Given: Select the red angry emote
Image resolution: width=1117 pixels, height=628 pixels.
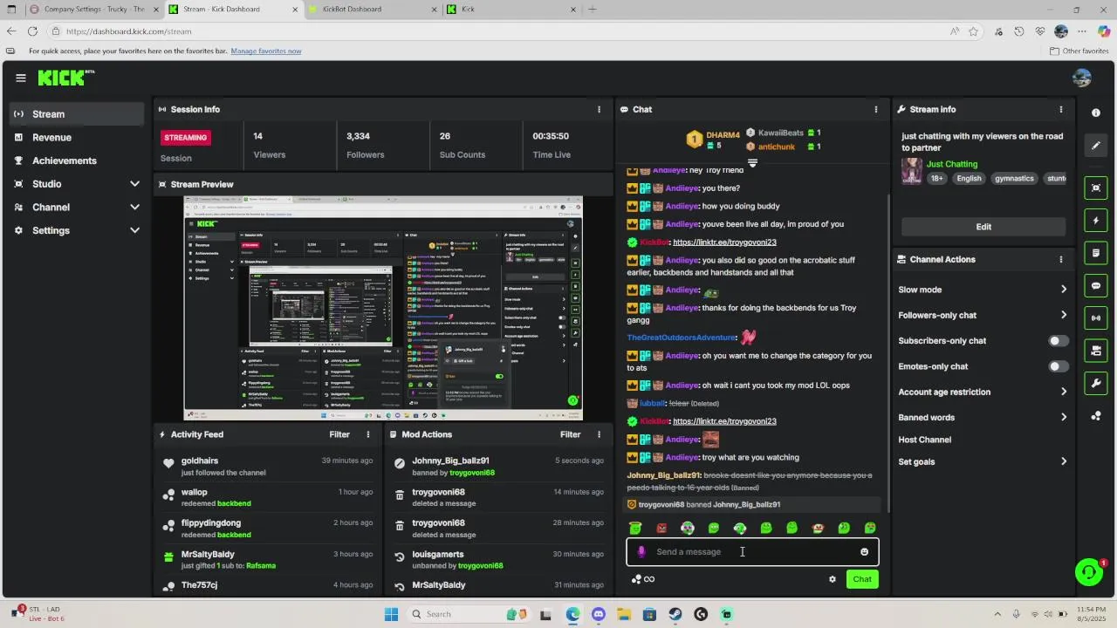Looking at the screenshot, I should pos(661,528).
